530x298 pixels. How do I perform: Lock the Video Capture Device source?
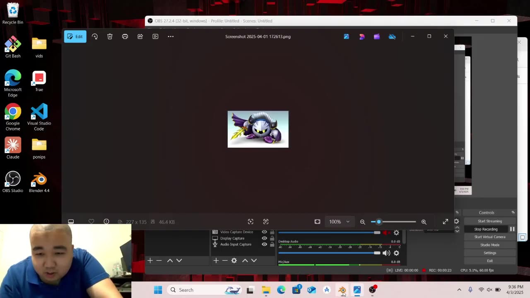pos(272,232)
